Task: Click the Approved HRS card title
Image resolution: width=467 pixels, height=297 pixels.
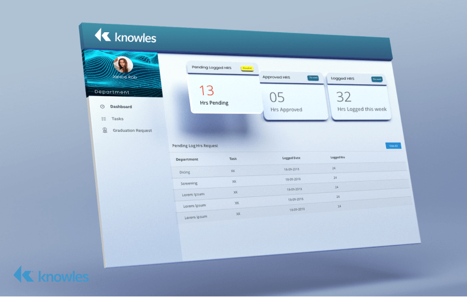Action: click(276, 77)
